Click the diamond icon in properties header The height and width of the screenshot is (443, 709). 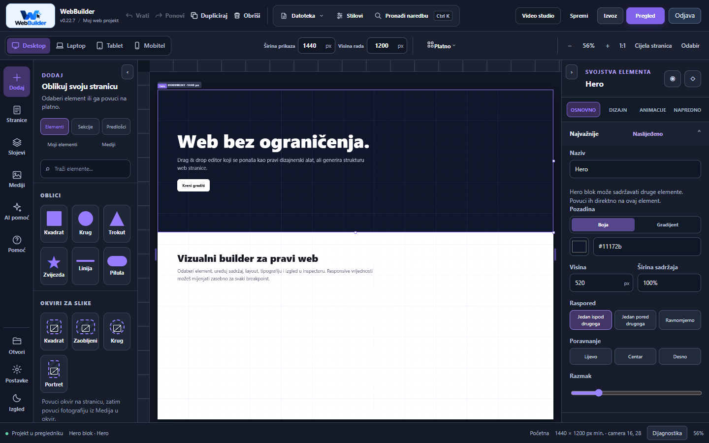pyautogui.click(x=693, y=79)
